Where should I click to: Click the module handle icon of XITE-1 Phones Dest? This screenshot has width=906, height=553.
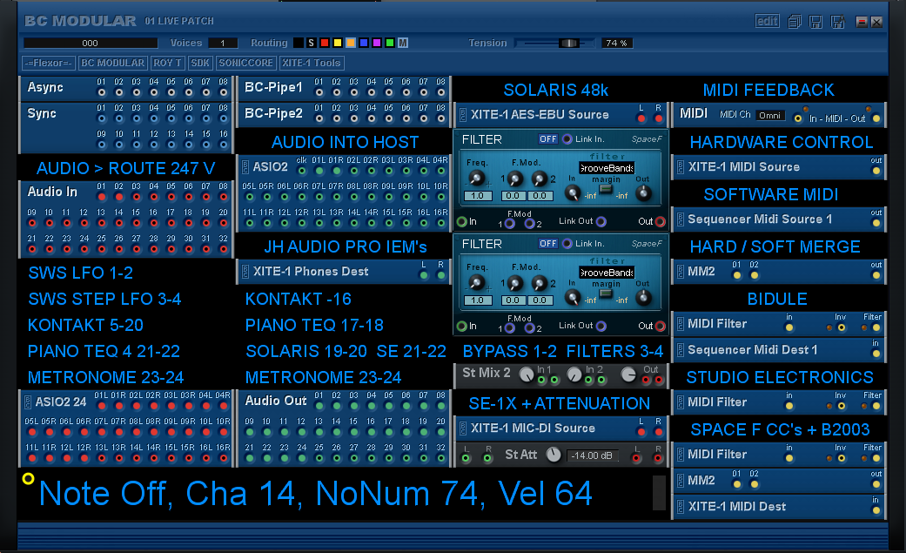point(245,272)
